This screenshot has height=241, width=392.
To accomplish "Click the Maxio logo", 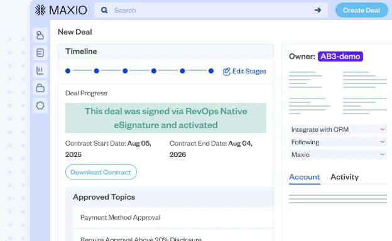I will (61, 10).
